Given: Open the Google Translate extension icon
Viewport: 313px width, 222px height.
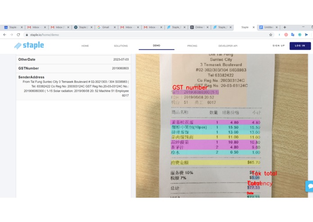Looking at the screenshot, I should pos(293,35).
